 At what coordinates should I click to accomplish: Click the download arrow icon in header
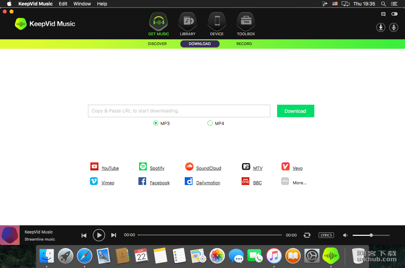pos(381,27)
